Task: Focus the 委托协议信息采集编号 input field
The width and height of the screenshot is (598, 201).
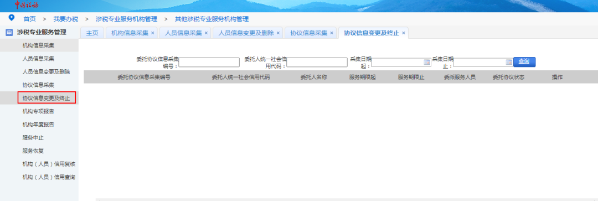Action: [209, 62]
